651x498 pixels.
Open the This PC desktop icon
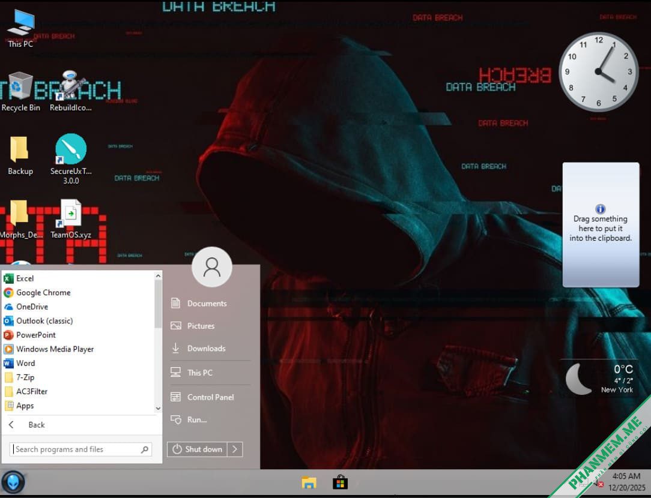click(x=20, y=28)
